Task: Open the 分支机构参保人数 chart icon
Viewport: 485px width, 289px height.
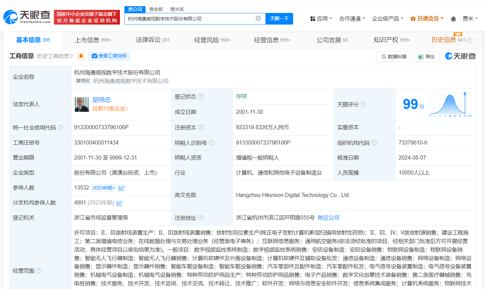Action: [x=120, y=203]
